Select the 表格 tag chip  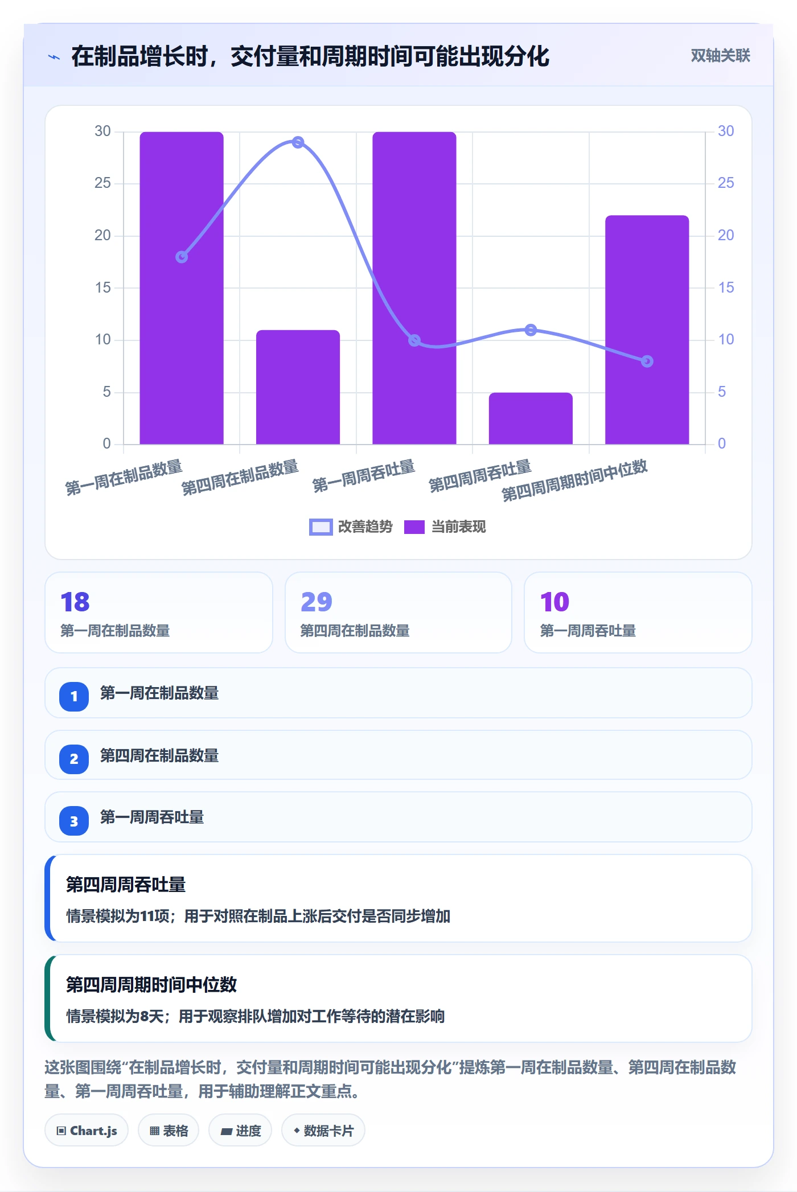tap(169, 1131)
